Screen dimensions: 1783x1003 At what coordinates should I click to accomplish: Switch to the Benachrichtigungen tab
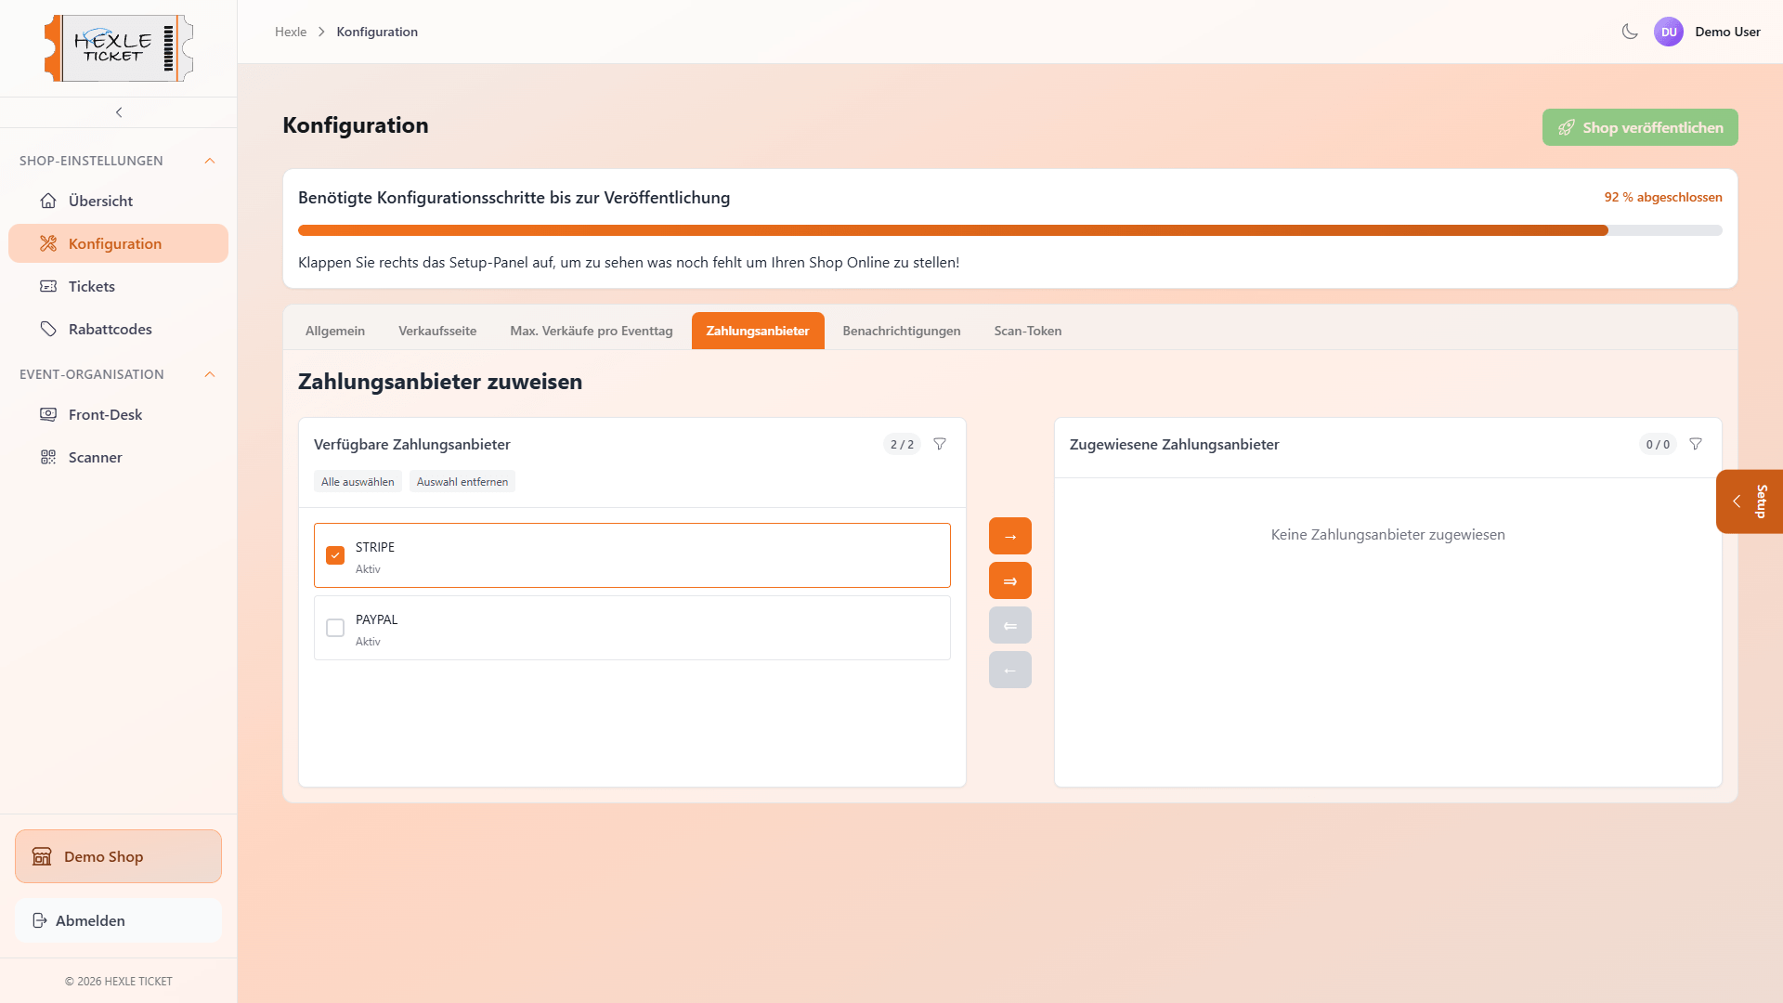(901, 331)
